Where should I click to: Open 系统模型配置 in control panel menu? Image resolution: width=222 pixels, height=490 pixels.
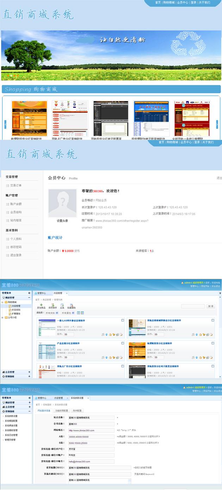pos(11,421)
